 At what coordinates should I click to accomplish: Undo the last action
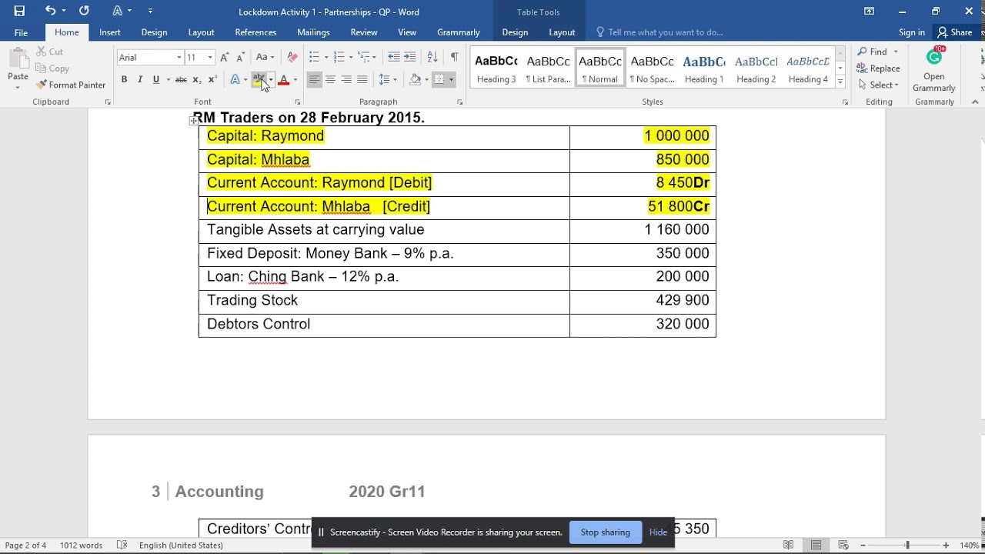click(50, 11)
